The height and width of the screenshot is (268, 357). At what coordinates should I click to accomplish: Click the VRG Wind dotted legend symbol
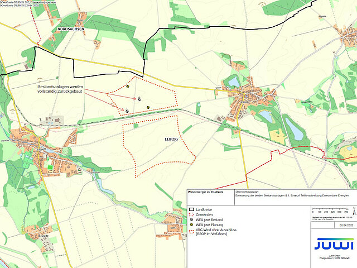(191, 232)
